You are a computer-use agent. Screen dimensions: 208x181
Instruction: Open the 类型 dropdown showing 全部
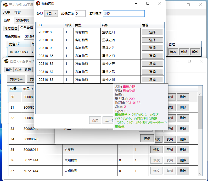[51, 14]
